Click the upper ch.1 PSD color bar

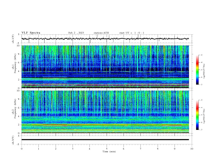(x=197, y=70)
